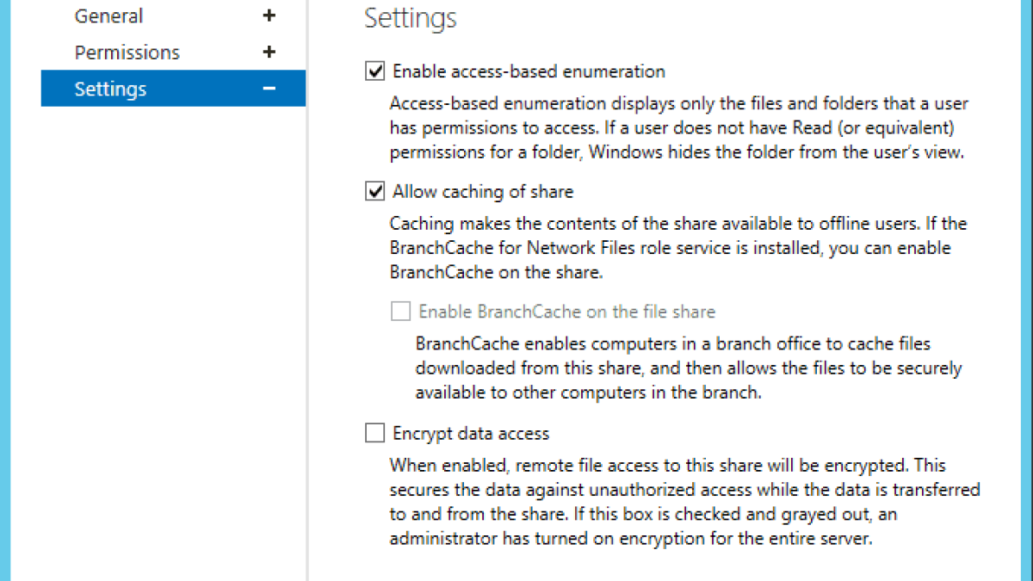Viewport: 1033px width, 581px height.
Task: Click the 'Allow caching of share' label
Action: (x=483, y=191)
